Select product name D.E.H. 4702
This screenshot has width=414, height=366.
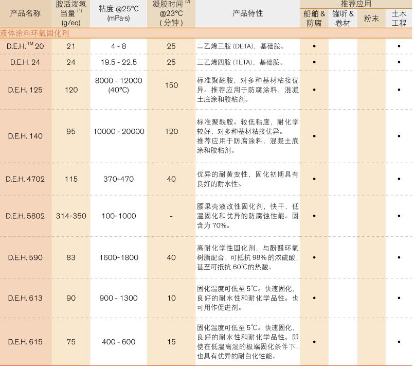coord(25,179)
